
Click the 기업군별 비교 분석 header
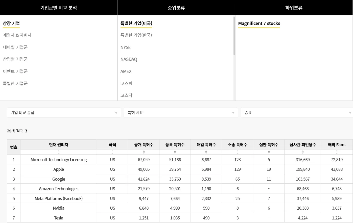(59, 8)
